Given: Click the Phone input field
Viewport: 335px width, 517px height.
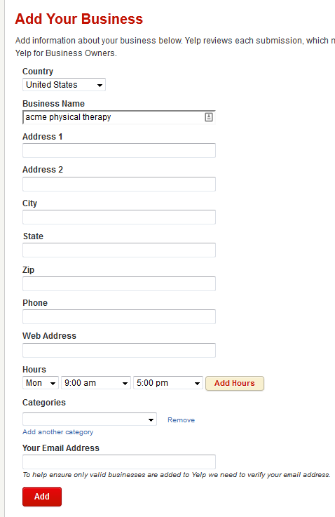Looking at the screenshot, I should click(x=119, y=316).
